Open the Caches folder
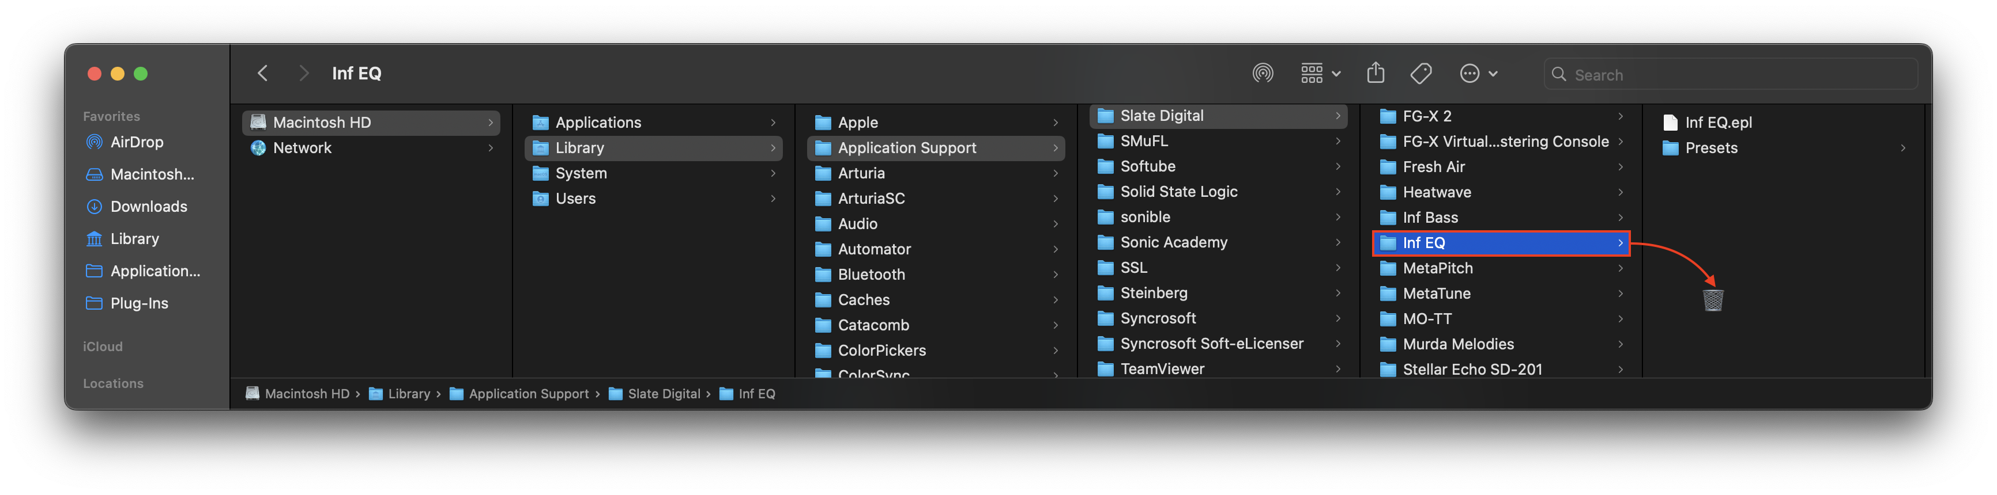The height and width of the screenshot is (495, 1997). pyautogui.click(x=936, y=300)
